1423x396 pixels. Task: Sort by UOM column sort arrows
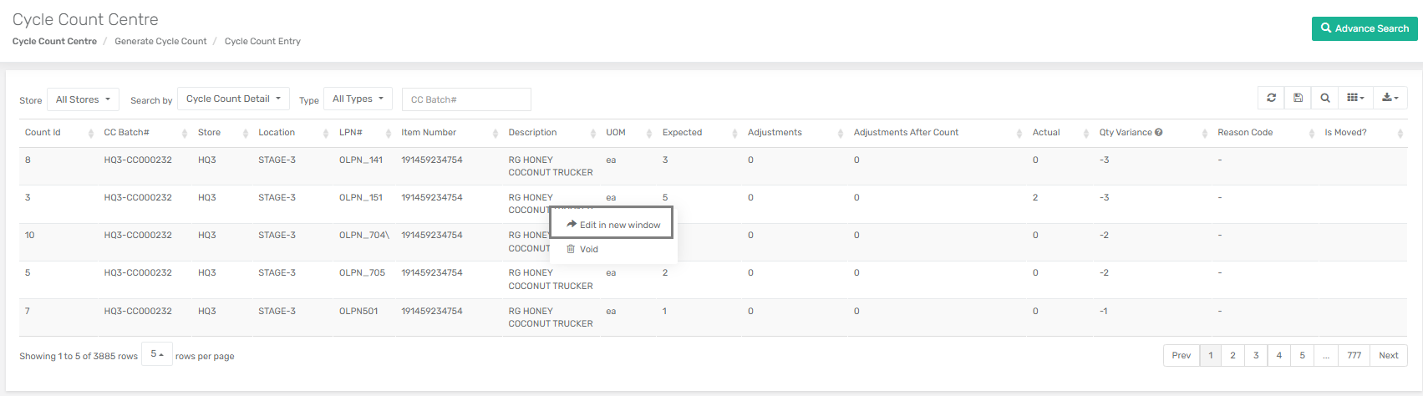point(649,134)
